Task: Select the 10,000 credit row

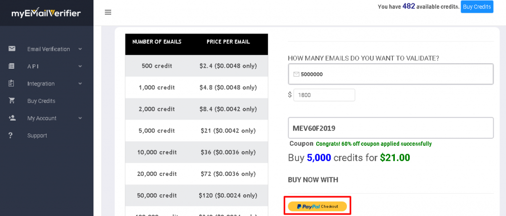Action: 197,152
